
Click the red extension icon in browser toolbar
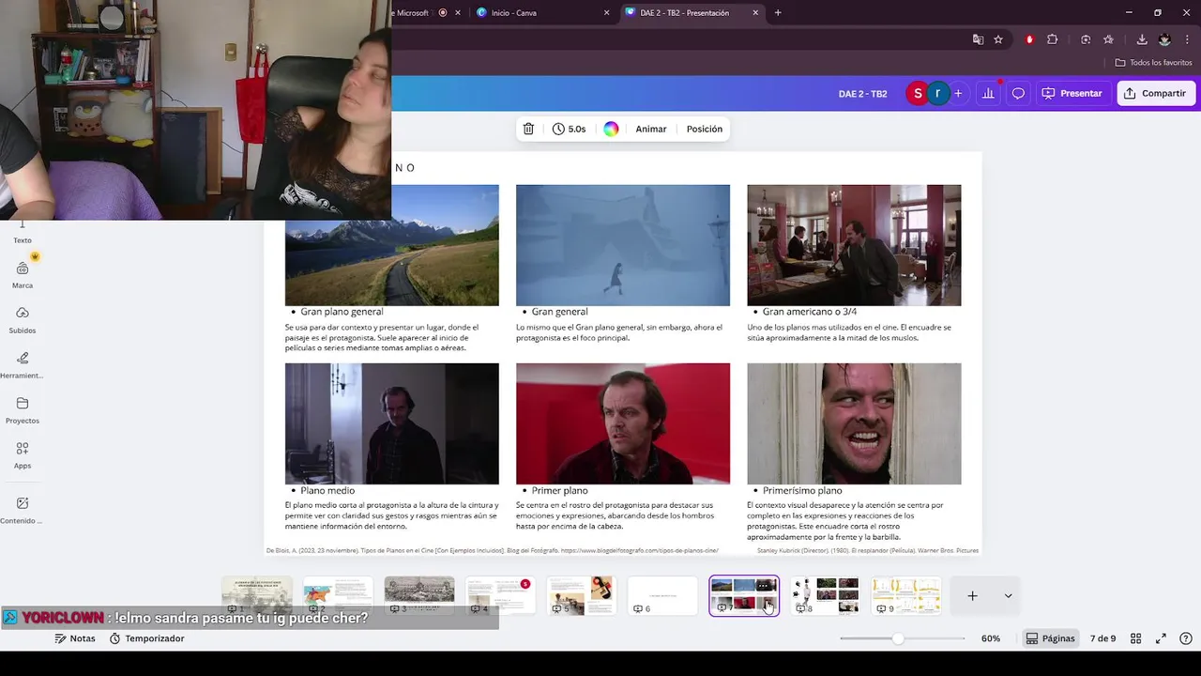coord(1029,39)
